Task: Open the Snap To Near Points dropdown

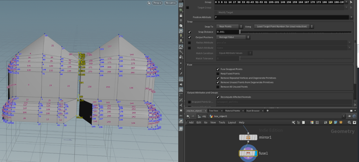Action: [x=230, y=27]
